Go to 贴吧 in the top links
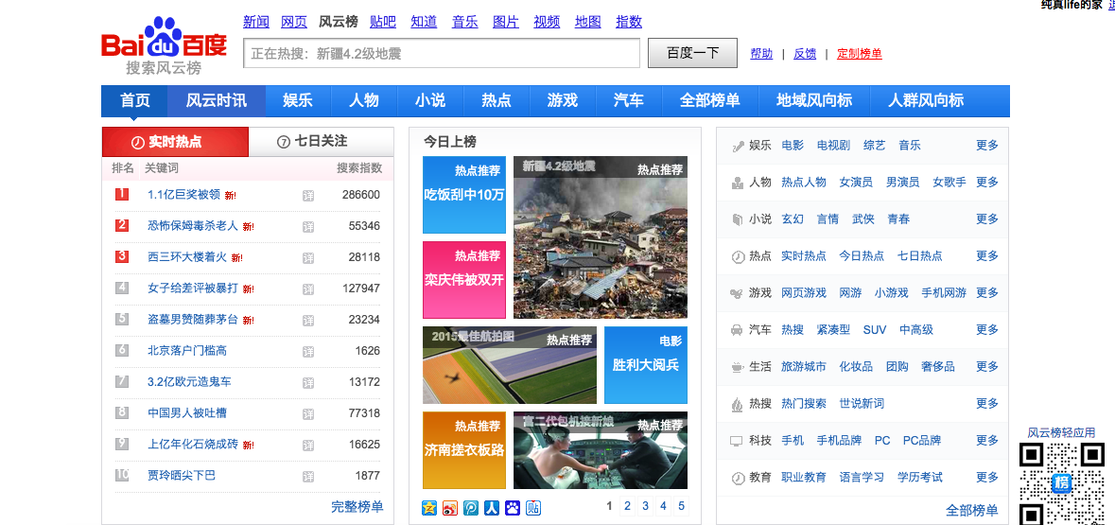This screenshot has width=1115, height=525. (x=383, y=22)
